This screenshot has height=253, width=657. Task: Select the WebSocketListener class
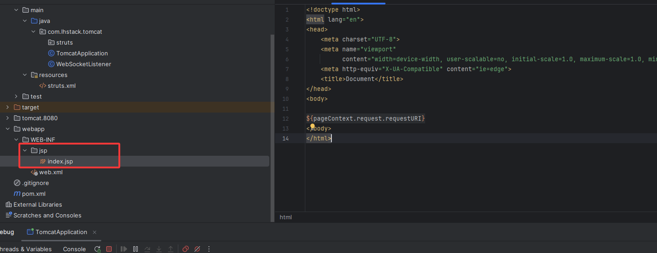pos(83,64)
